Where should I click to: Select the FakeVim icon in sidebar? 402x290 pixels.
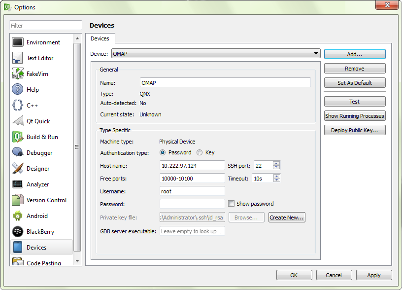(x=18, y=74)
